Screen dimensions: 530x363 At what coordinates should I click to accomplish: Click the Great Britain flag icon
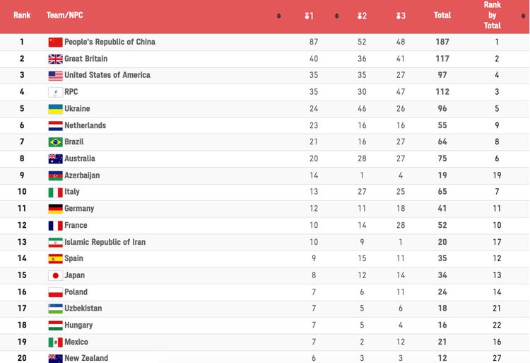coord(55,59)
